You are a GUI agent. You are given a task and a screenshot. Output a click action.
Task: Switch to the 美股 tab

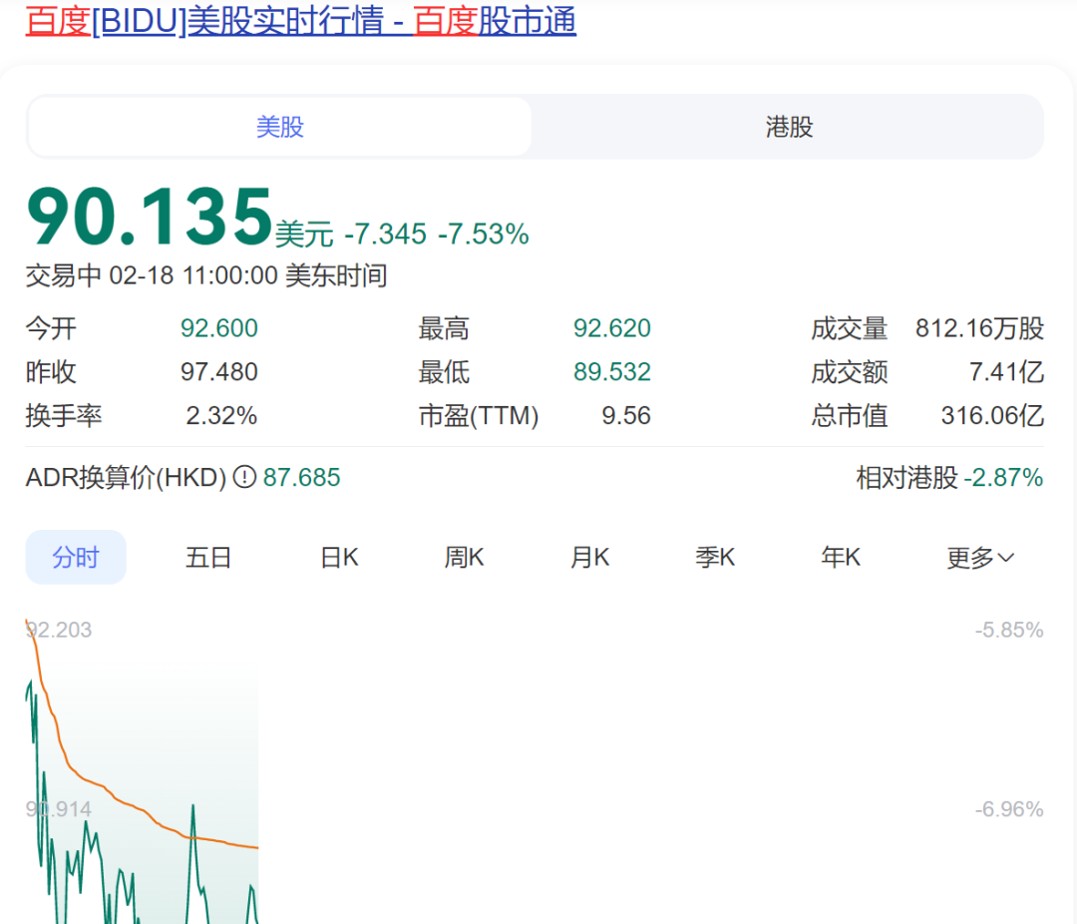pyautogui.click(x=280, y=127)
